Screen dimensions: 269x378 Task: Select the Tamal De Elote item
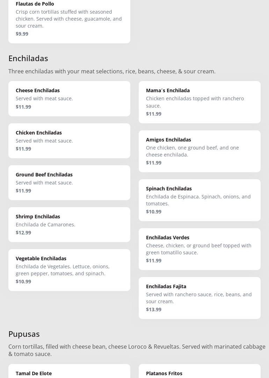coord(34,373)
